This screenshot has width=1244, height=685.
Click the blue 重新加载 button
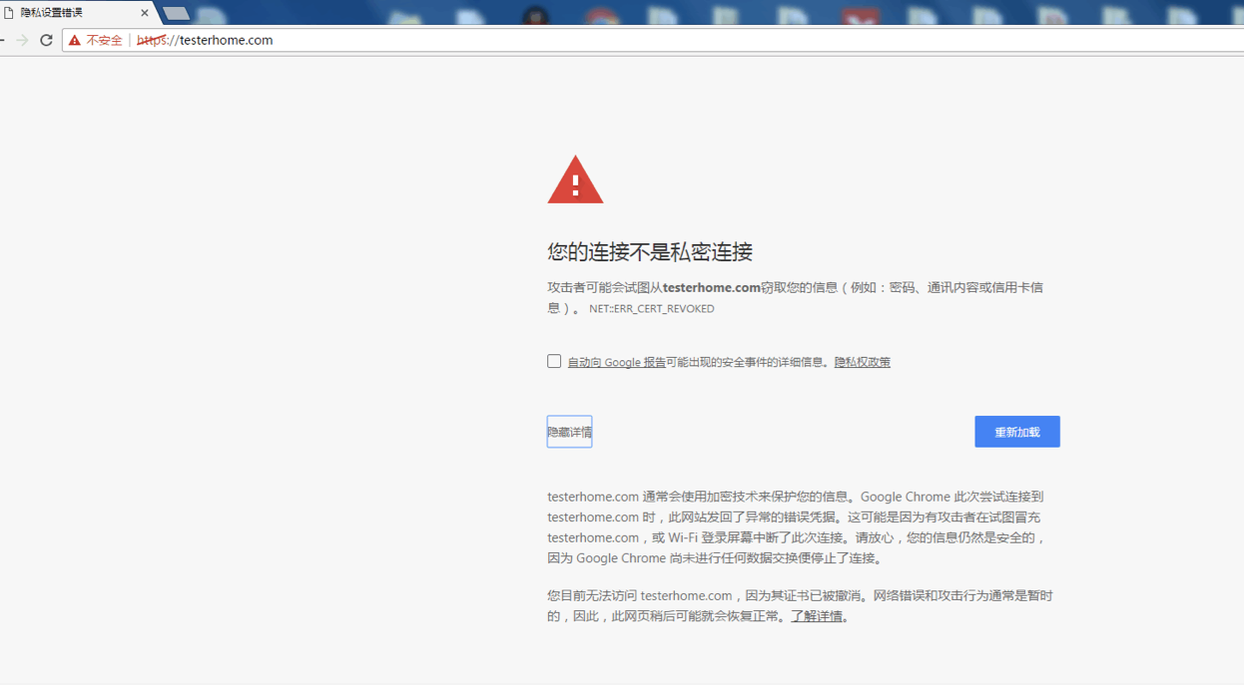click(x=1017, y=432)
